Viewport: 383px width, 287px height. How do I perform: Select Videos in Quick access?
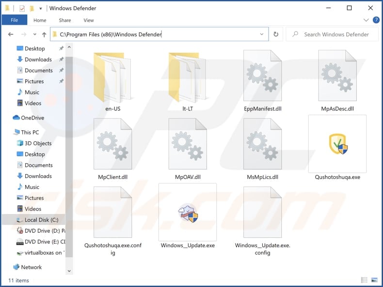click(33, 104)
